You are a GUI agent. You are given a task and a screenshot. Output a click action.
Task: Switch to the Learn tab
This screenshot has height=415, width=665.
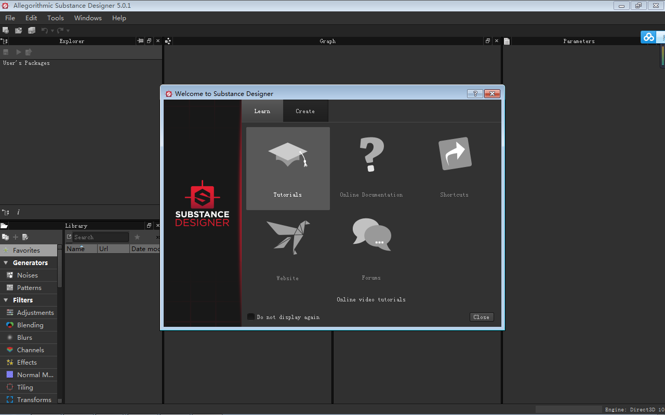coord(262,111)
